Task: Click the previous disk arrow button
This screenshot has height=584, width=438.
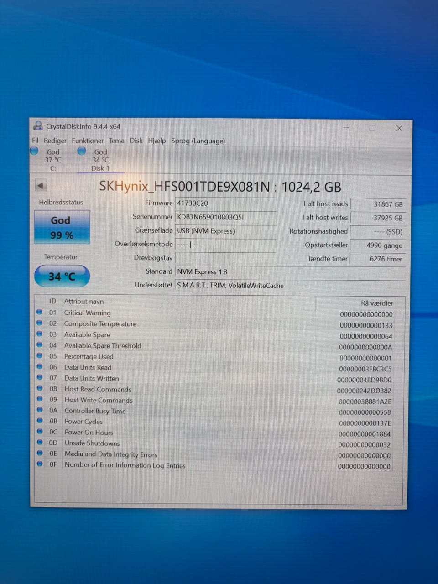Action: coord(41,185)
